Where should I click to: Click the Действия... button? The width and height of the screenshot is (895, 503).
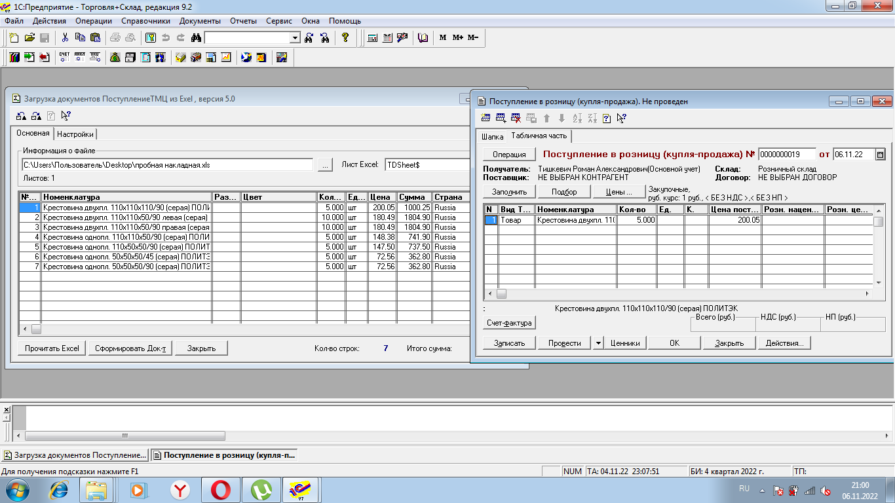click(x=784, y=343)
